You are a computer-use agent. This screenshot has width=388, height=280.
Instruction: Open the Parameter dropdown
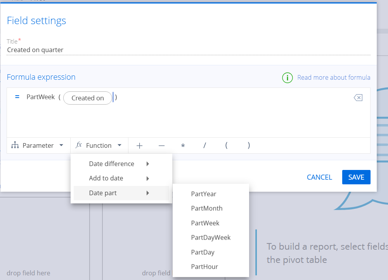click(38, 145)
